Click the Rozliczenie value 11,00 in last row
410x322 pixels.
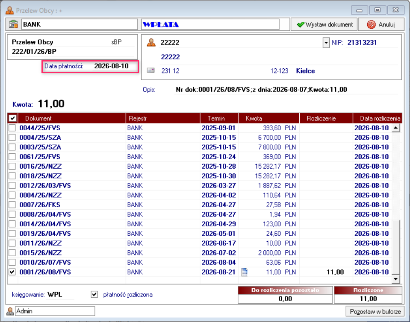[335, 272]
